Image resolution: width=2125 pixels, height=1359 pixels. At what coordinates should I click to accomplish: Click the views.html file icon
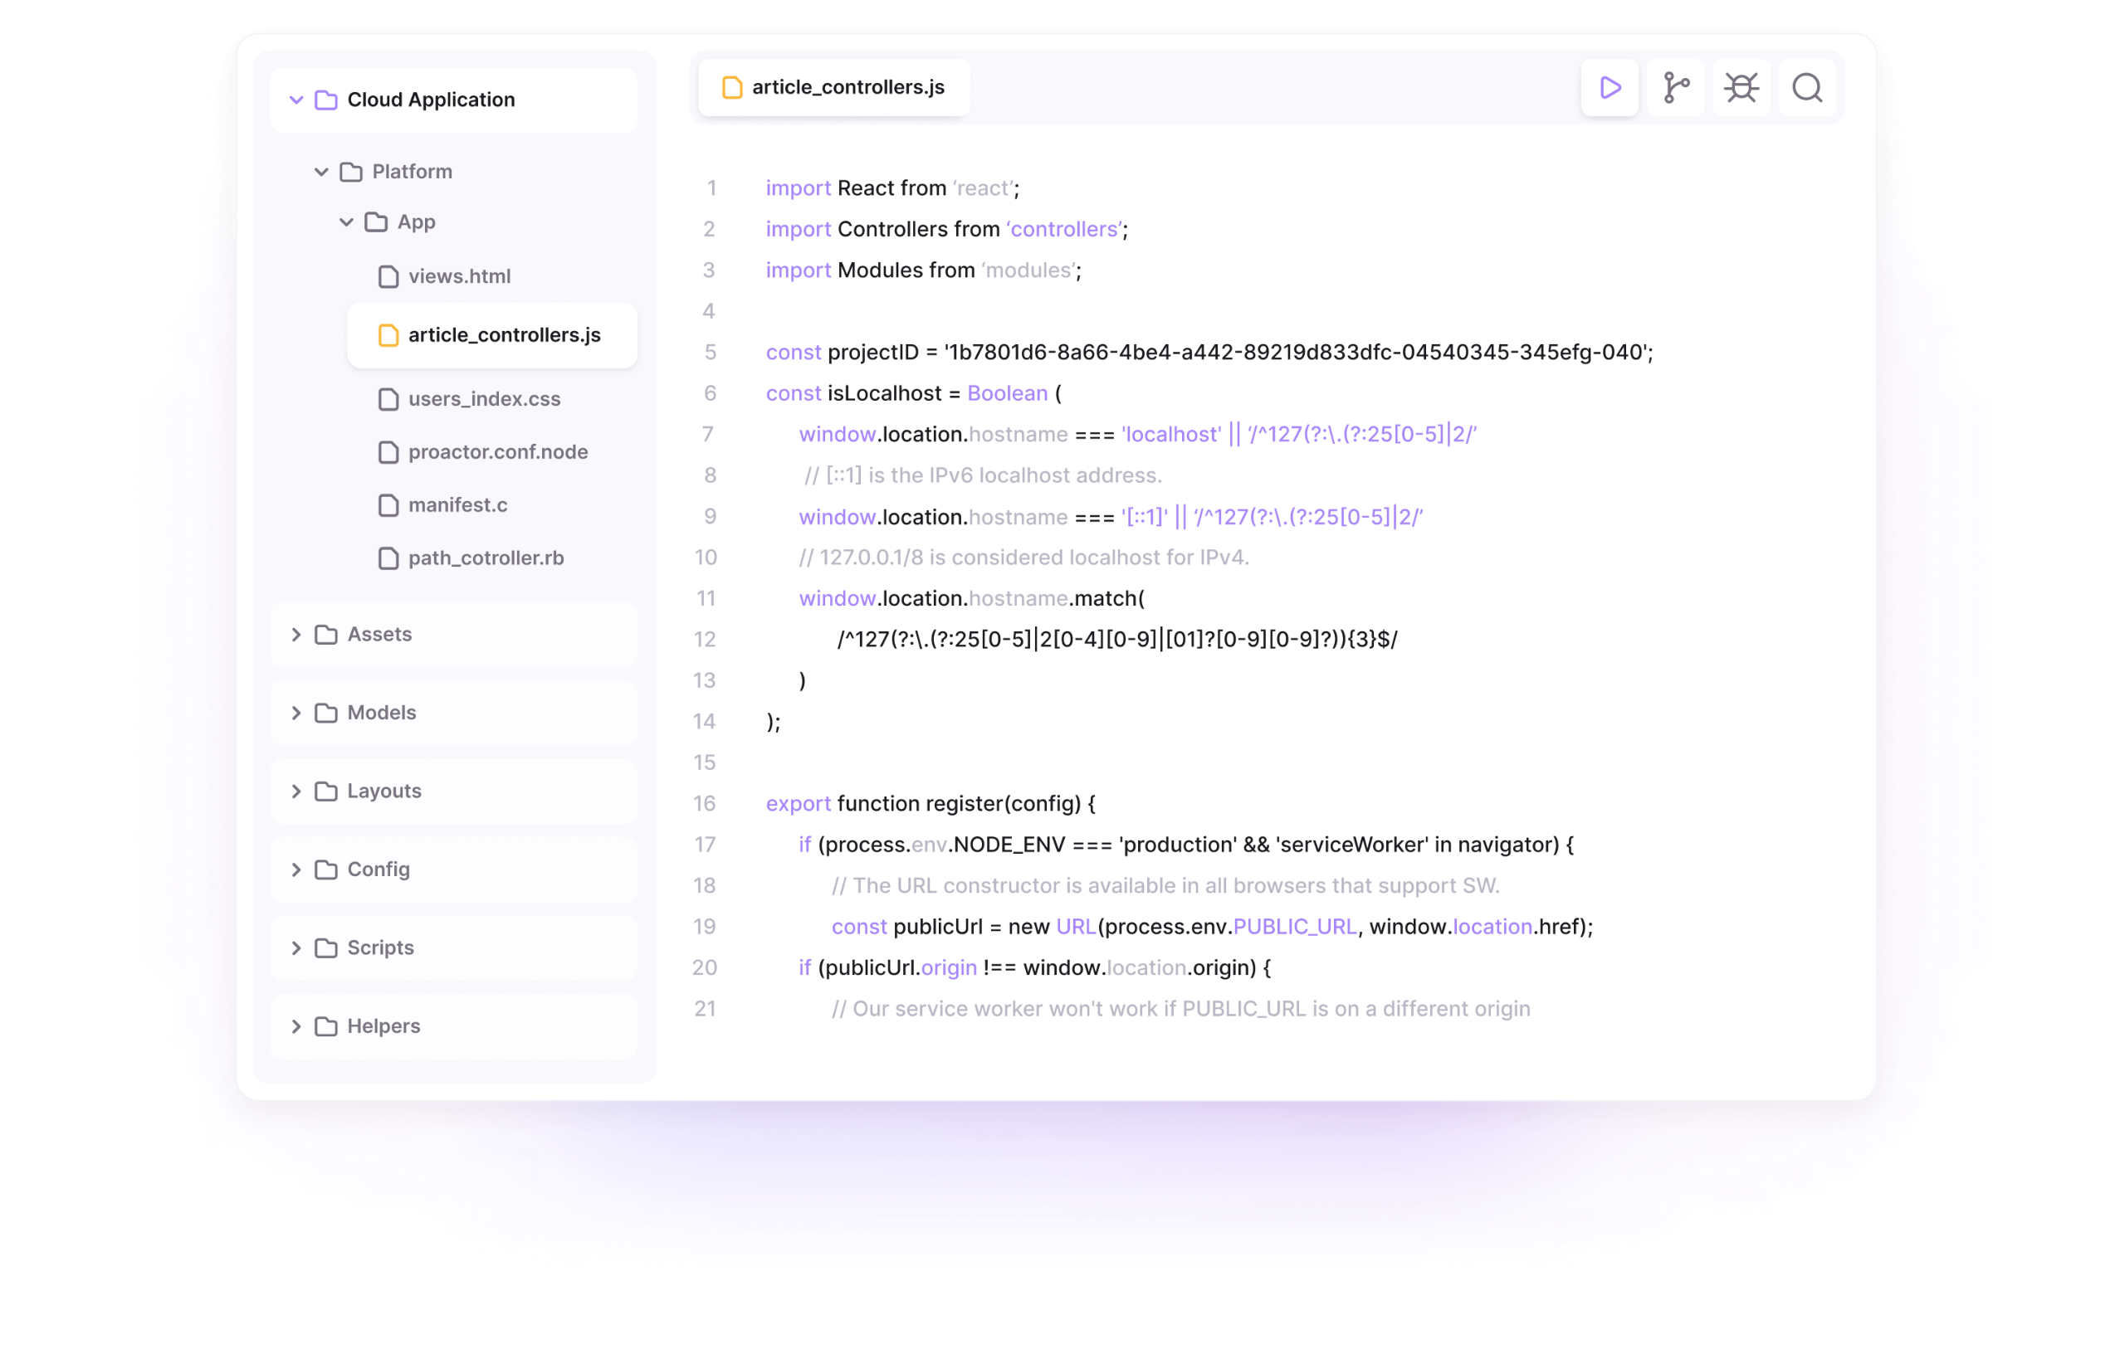click(x=388, y=277)
